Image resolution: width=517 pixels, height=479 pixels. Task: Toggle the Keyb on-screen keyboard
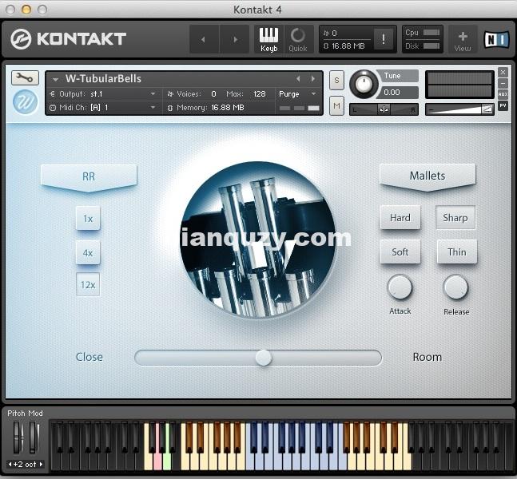[x=268, y=39]
